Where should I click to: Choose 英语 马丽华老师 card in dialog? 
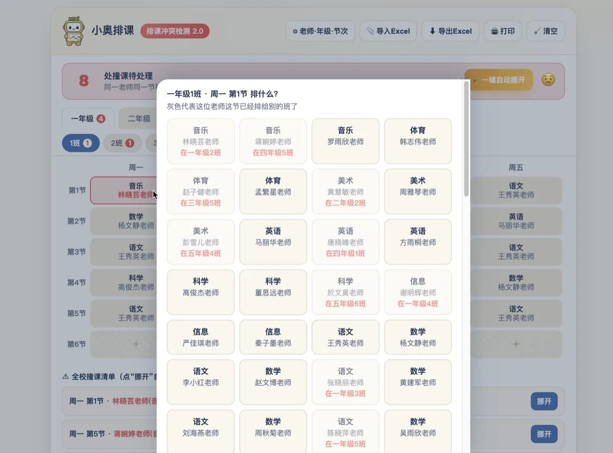click(273, 242)
